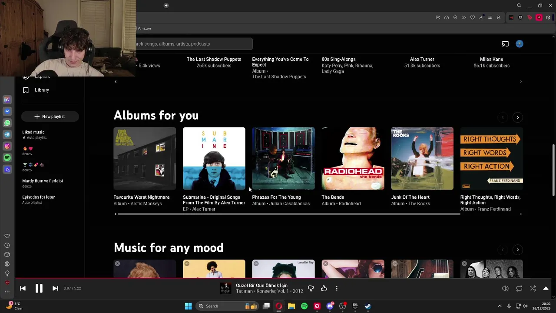Open Amazon bookmark in bookmarks bar

(144, 28)
